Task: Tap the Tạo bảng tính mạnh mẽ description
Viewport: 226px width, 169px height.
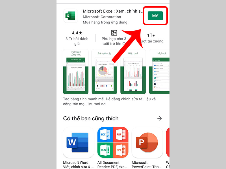Action: pos(109,101)
